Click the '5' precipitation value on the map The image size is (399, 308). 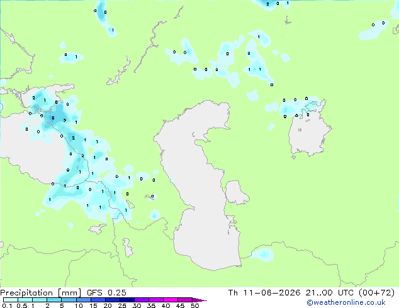pos(53,118)
